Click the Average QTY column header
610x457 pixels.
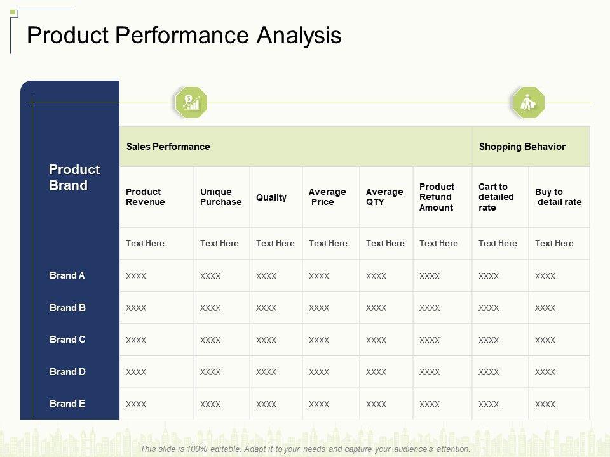click(384, 197)
